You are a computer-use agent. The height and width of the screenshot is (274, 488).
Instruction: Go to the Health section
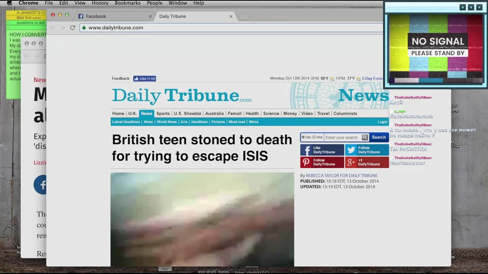(x=252, y=113)
